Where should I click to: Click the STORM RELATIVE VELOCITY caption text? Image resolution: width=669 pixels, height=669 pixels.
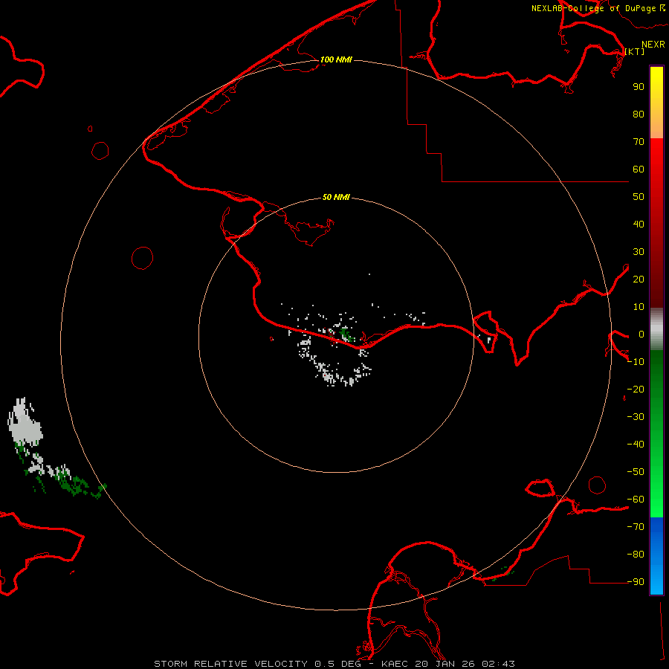[231, 664]
